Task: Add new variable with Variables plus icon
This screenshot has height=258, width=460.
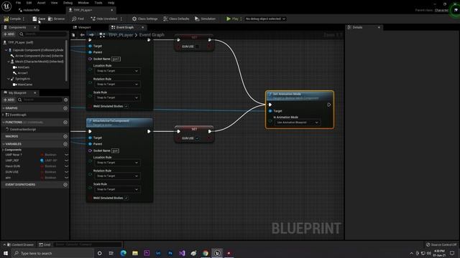Action: 65,144
